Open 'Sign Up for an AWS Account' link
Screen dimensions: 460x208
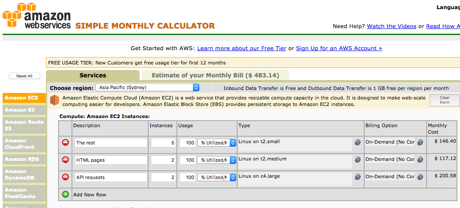point(339,48)
